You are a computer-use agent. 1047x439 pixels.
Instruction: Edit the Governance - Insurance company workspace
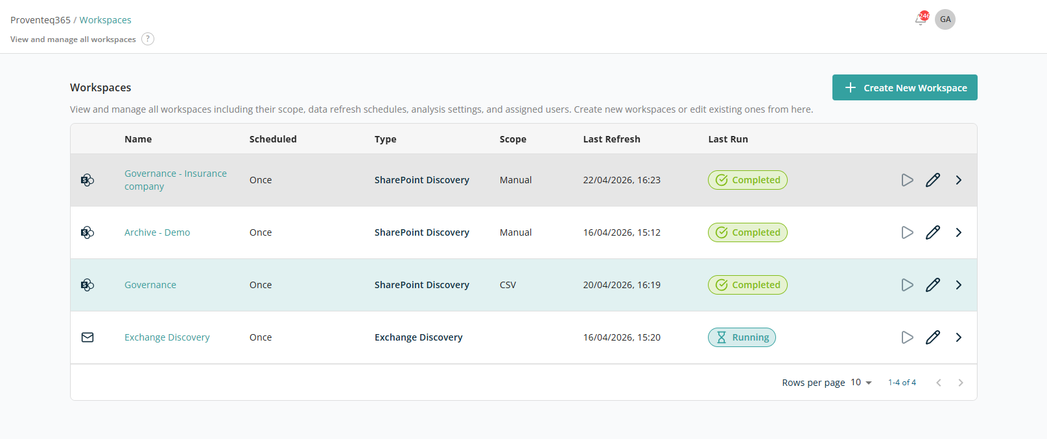pyautogui.click(x=933, y=180)
